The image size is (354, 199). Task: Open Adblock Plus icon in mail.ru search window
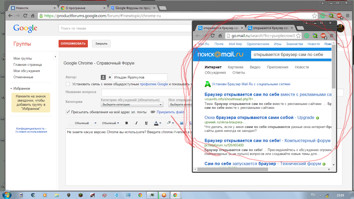point(323,36)
